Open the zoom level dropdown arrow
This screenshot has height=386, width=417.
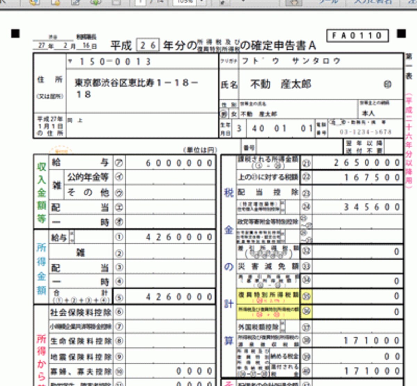point(202,2)
